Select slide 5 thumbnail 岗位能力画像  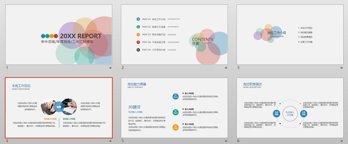coord(174,108)
